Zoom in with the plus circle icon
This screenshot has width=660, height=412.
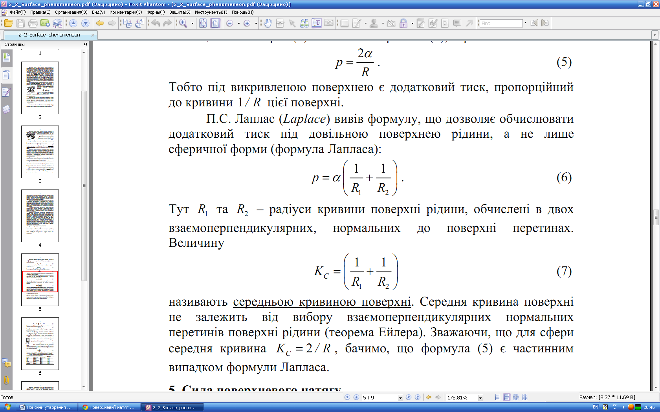pos(247,24)
